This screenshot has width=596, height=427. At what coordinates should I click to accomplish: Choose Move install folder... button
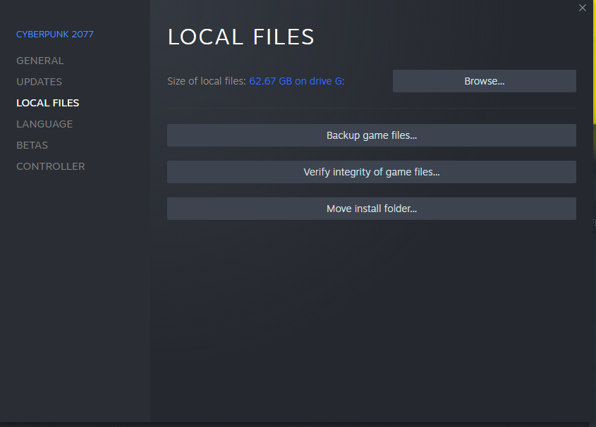coord(371,209)
